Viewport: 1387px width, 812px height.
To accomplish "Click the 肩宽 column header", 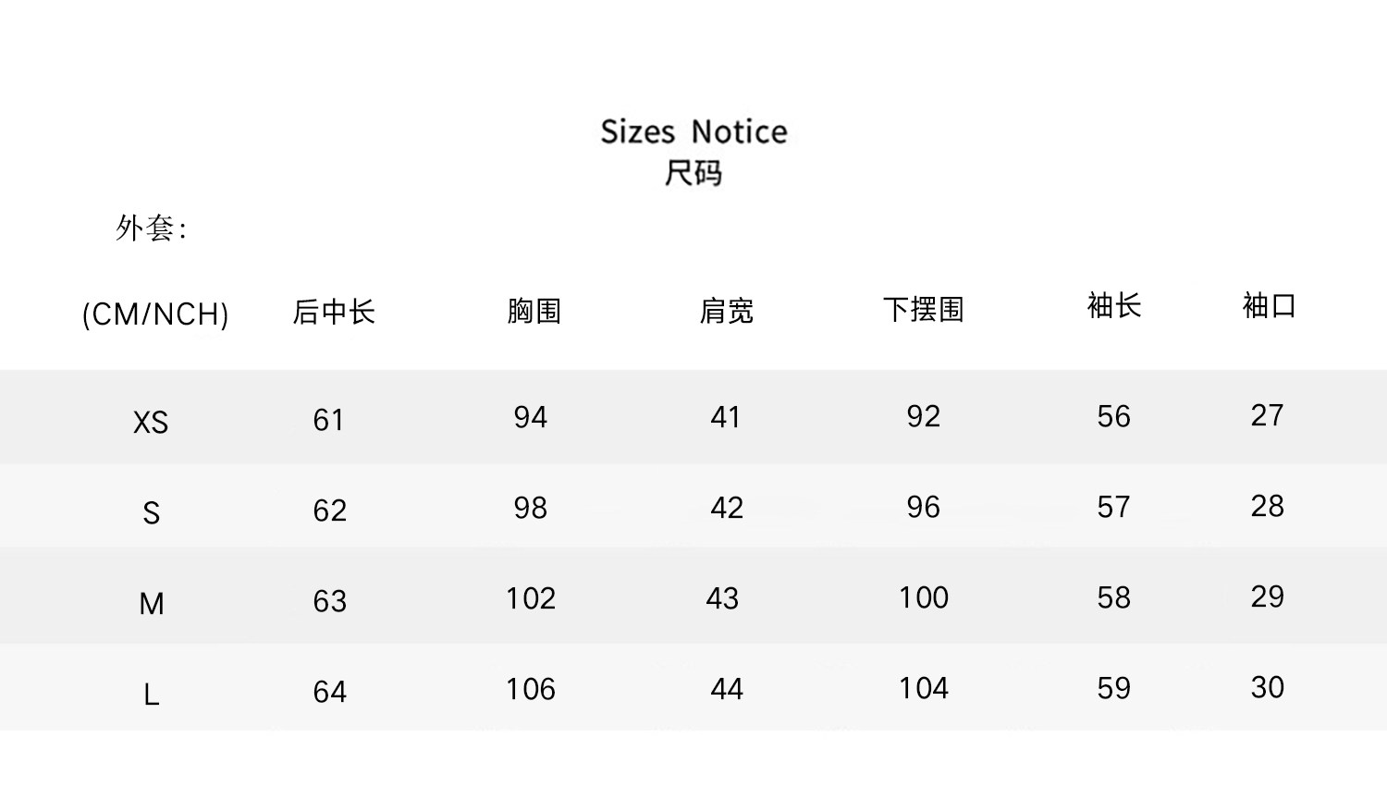I will (727, 311).
